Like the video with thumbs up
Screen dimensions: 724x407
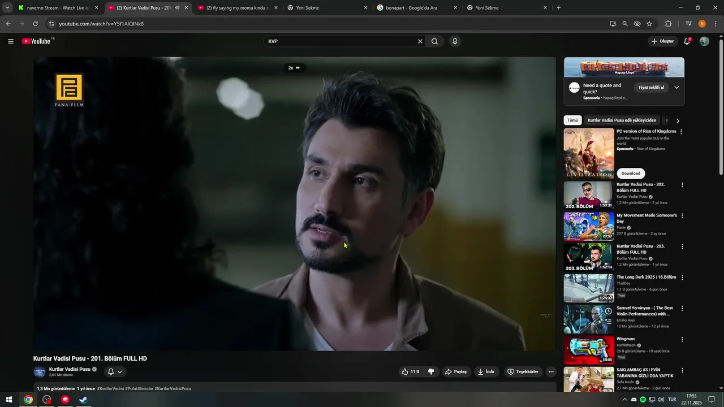pyautogui.click(x=411, y=371)
